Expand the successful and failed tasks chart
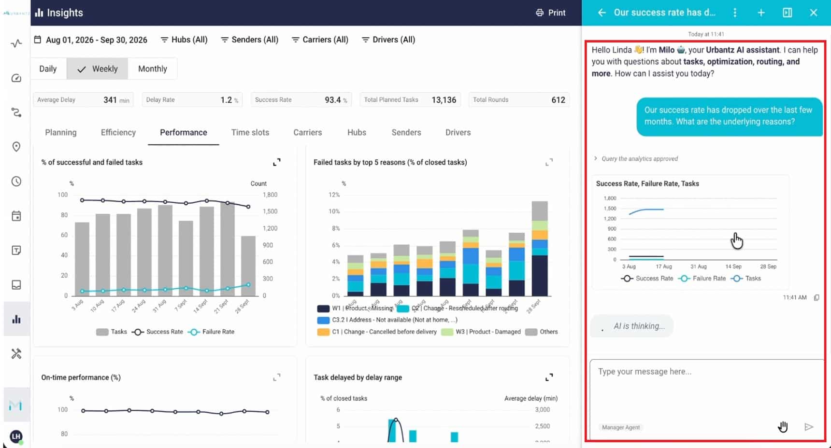Image resolution: width=831 pixels, height=448 pixels. point(277,162)
